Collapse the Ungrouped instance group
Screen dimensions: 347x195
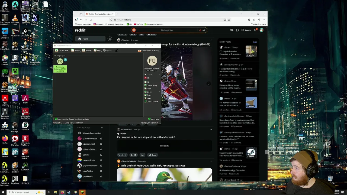point(55,56)
